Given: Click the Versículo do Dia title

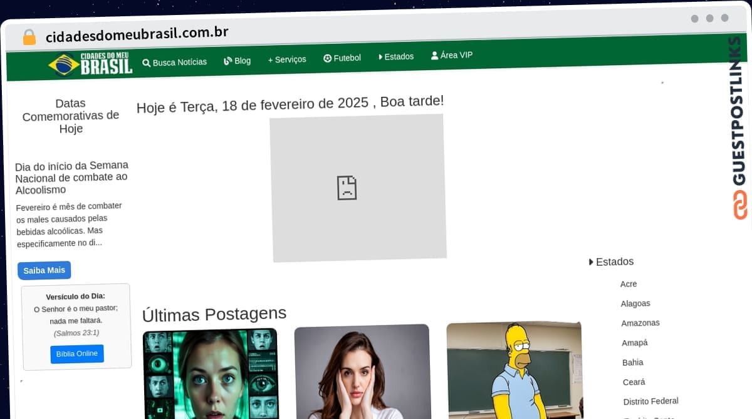Looking at the screenshot, I should [76, 296].
